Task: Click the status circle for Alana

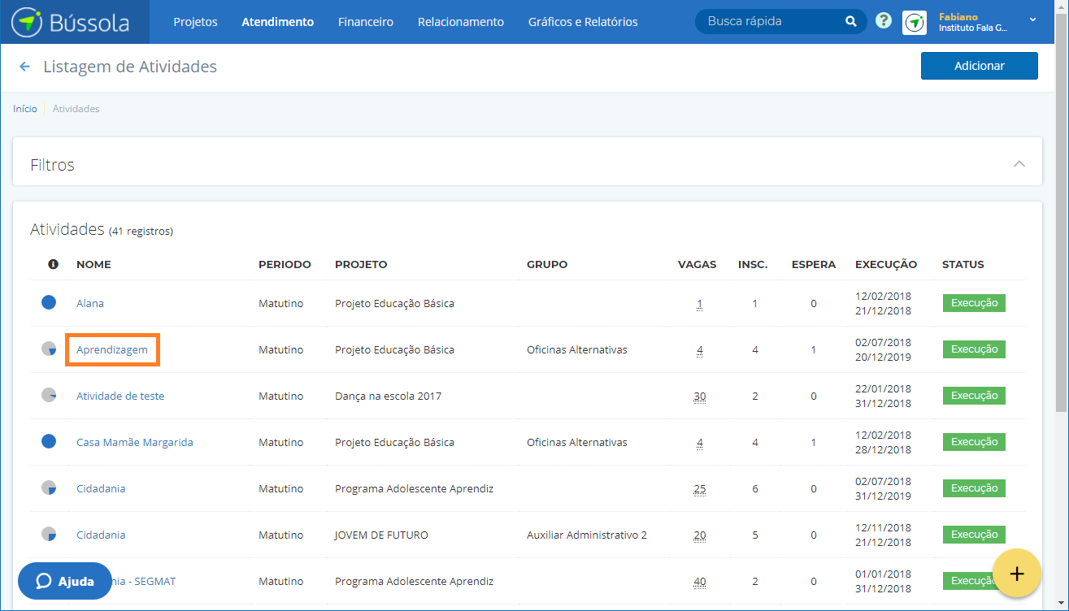Action: [49, 302]
